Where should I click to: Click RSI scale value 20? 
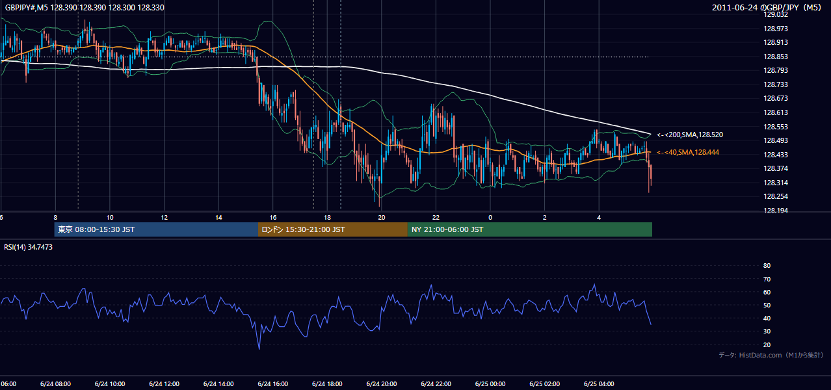(767, 344)
